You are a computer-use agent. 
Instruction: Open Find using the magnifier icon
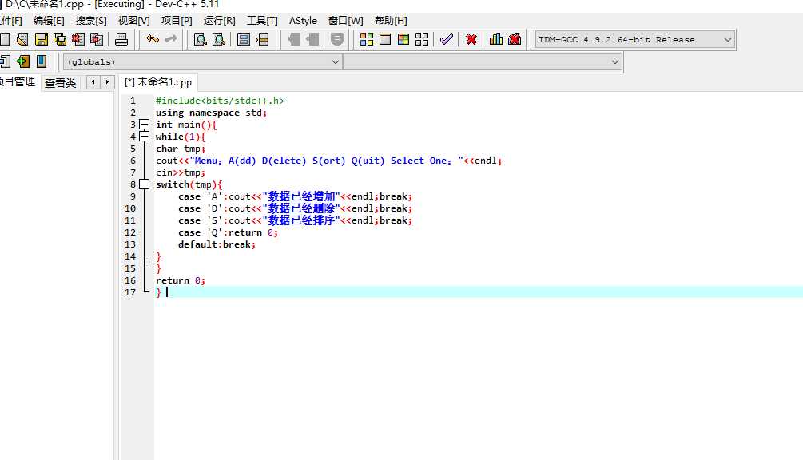[201, 39]
